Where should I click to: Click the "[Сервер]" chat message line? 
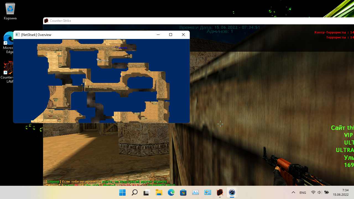[107, 182]
